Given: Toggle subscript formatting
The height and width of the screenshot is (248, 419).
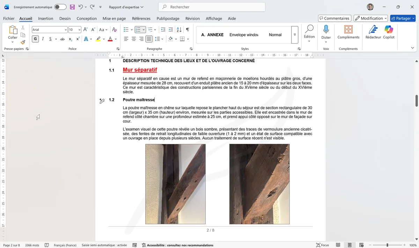Looking at the screenshot, I should click(x=71, y=38).
